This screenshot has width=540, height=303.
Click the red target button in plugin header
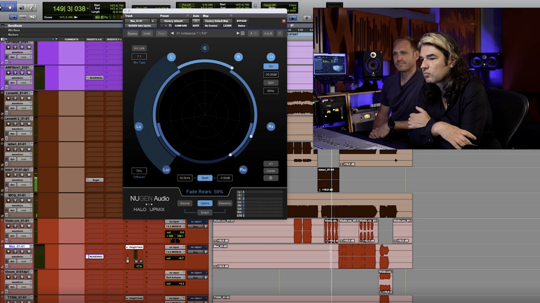pyautogui.click(x=284, y=21)
